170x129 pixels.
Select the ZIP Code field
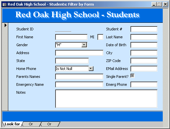pyautogui.click(x=144, y=61)
